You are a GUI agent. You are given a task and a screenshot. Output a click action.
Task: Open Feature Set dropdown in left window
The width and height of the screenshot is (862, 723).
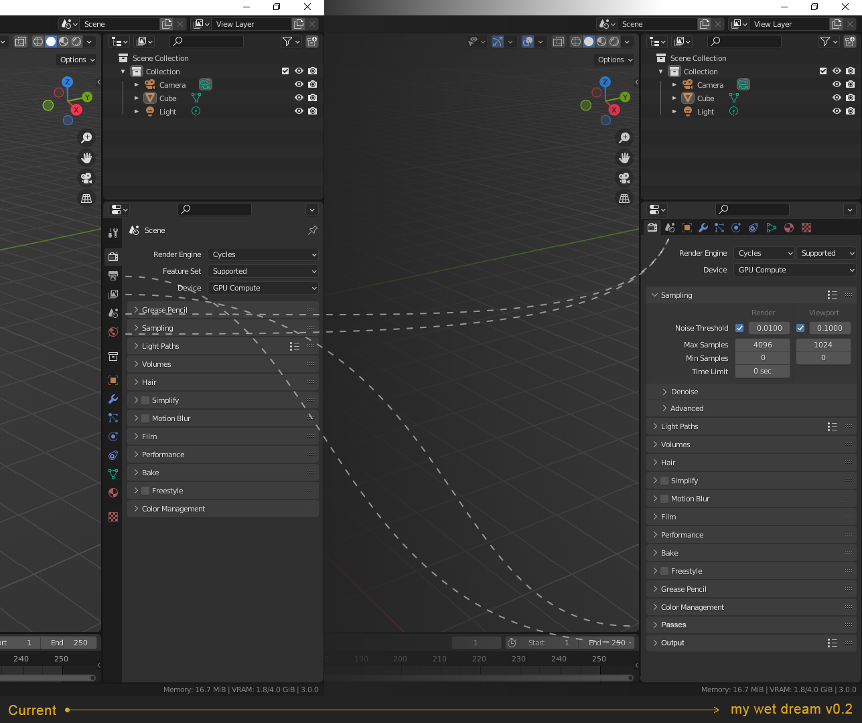point(263,271)
